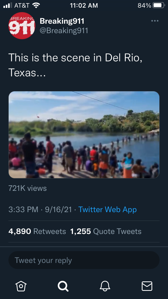The height and width of the screenshot is (299, 168).
Task: Open the Breaking911 profile avatar
Action: coord(22,26)
